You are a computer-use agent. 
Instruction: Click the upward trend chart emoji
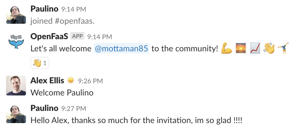point(255,48)
